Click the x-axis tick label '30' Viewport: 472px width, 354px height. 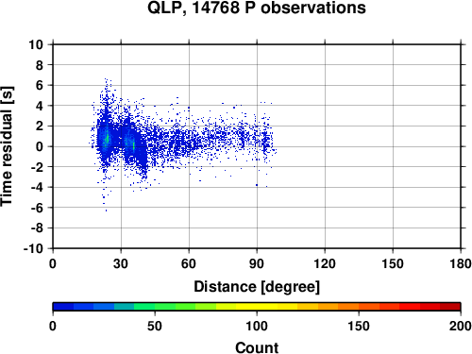click(121, 263)
